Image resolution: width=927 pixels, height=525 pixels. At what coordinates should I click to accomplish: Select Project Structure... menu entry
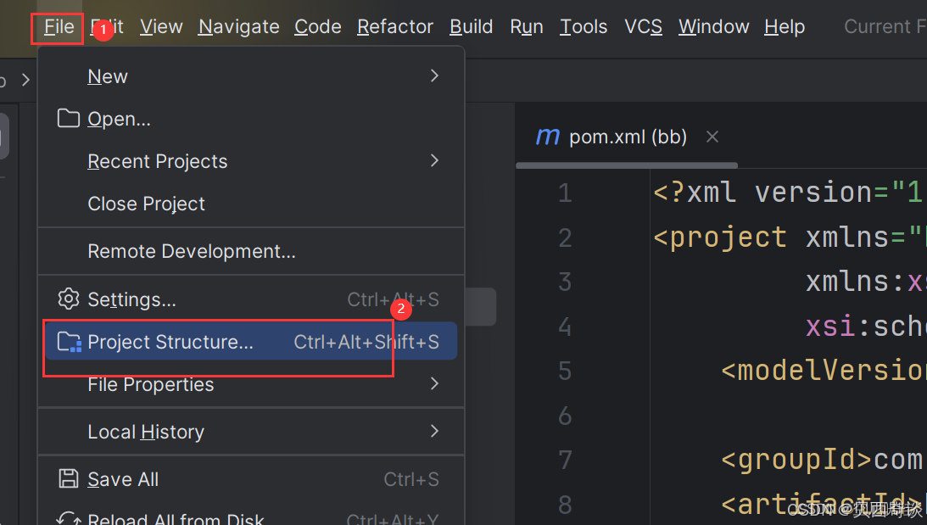[x=251, y=341]
